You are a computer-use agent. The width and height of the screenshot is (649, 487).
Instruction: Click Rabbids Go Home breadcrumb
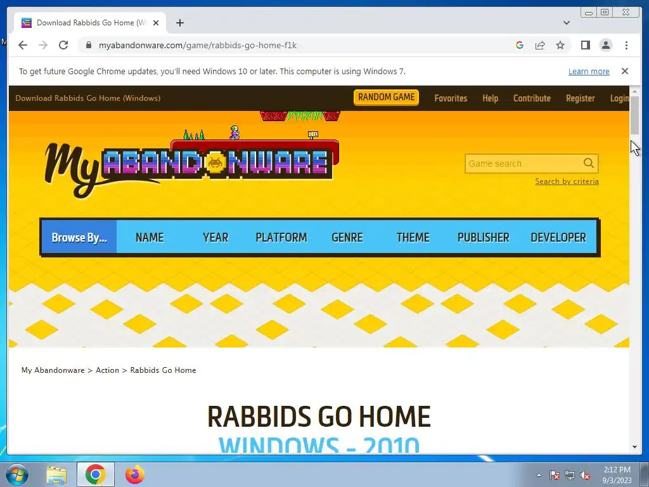coord(163,370)
